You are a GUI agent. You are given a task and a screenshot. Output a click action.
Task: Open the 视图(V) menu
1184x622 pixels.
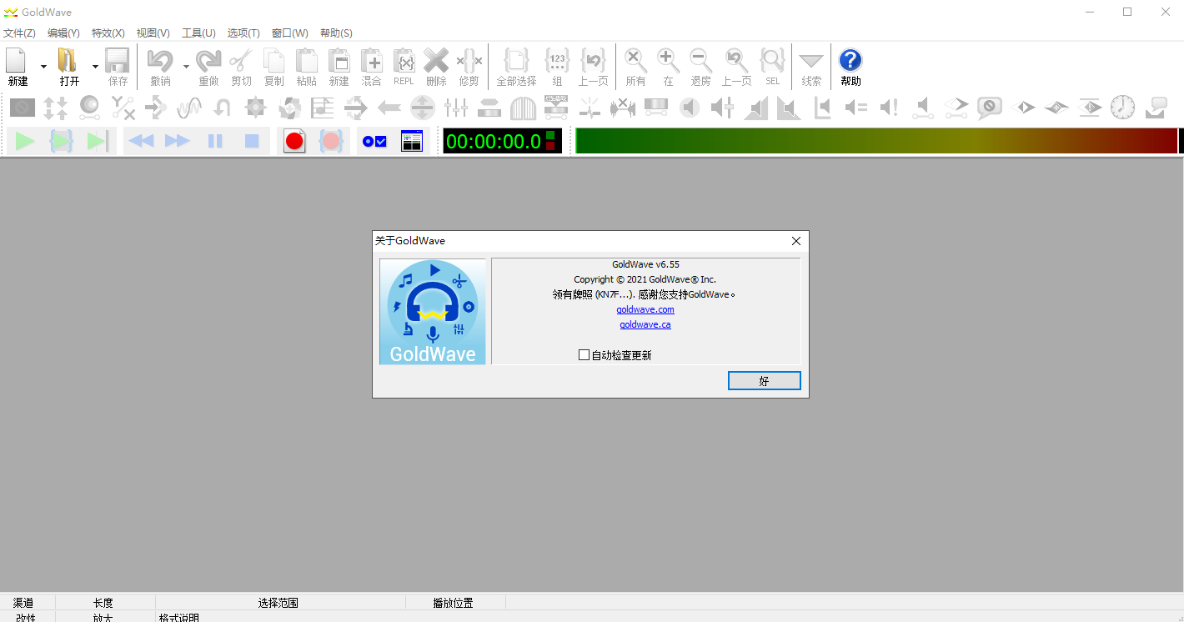[x=153, y=33]
